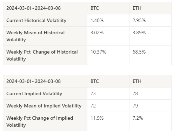Click the BTC value 1.48%
174x133 pixels.
[97, 20]
